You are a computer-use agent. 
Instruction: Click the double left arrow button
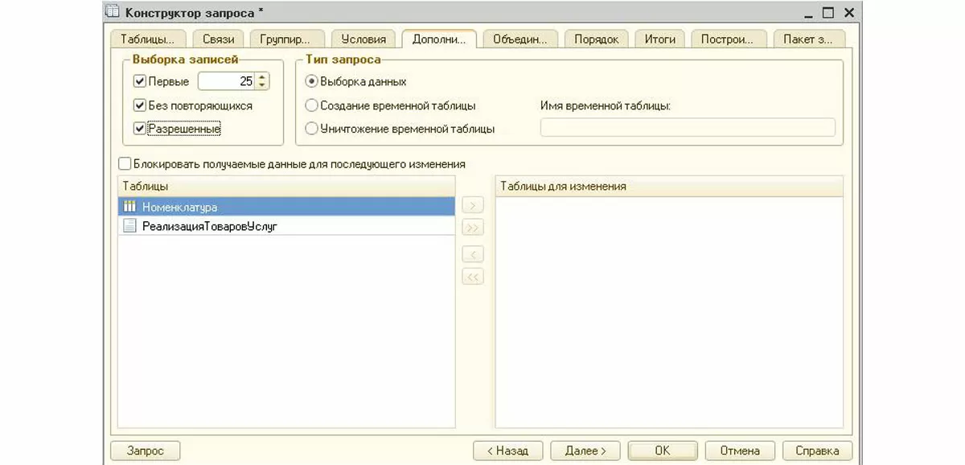click(473, 277)
